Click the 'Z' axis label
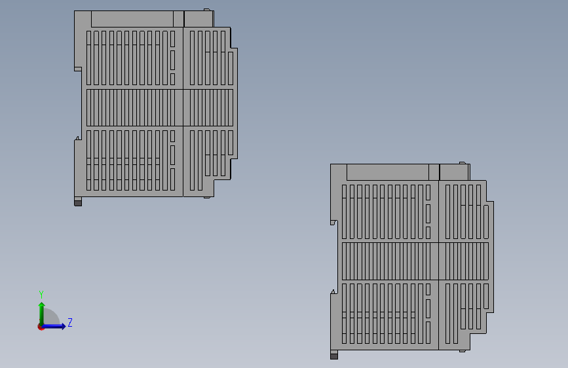The image size is (568, 368). click(x=70, y=322)
